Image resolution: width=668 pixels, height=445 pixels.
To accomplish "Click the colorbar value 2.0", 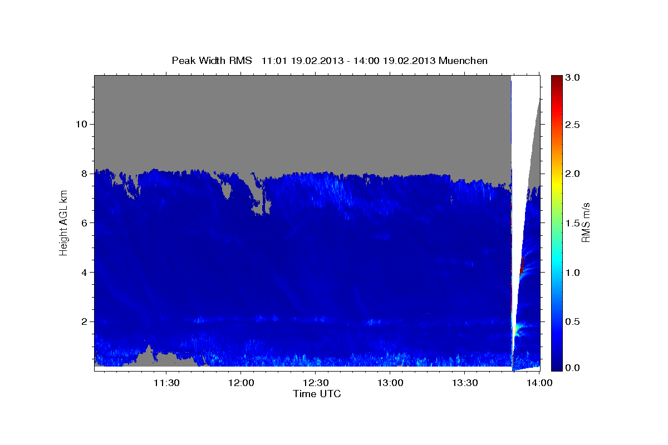I will click(573, 174).
